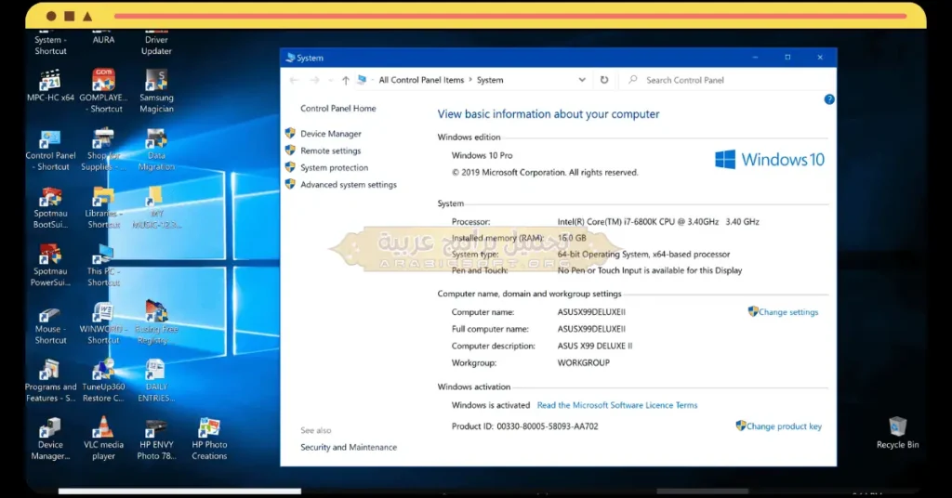Open Device Manager in the left pane
This screenshot has height=498, width=952.
tap(330, 134)
